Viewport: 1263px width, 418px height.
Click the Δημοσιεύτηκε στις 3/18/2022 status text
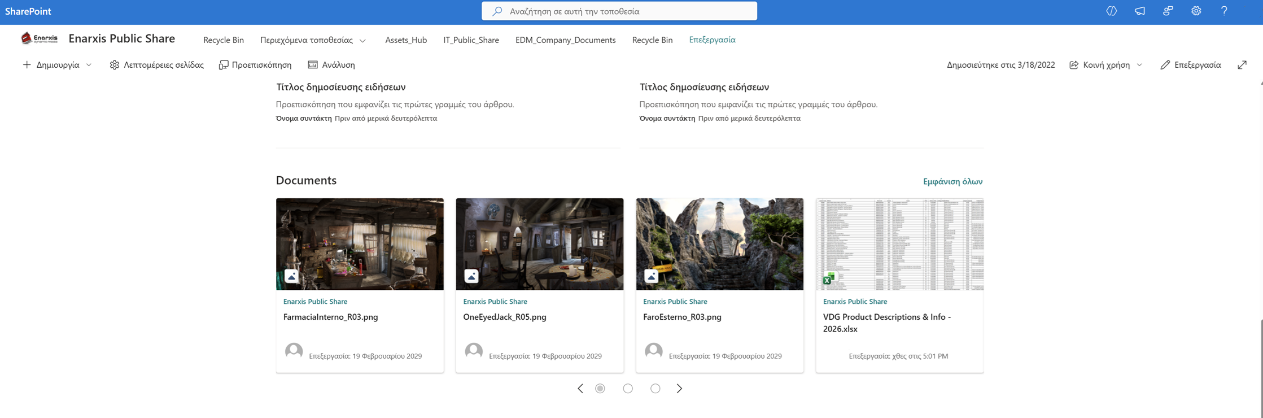[x=1000, y=65]
